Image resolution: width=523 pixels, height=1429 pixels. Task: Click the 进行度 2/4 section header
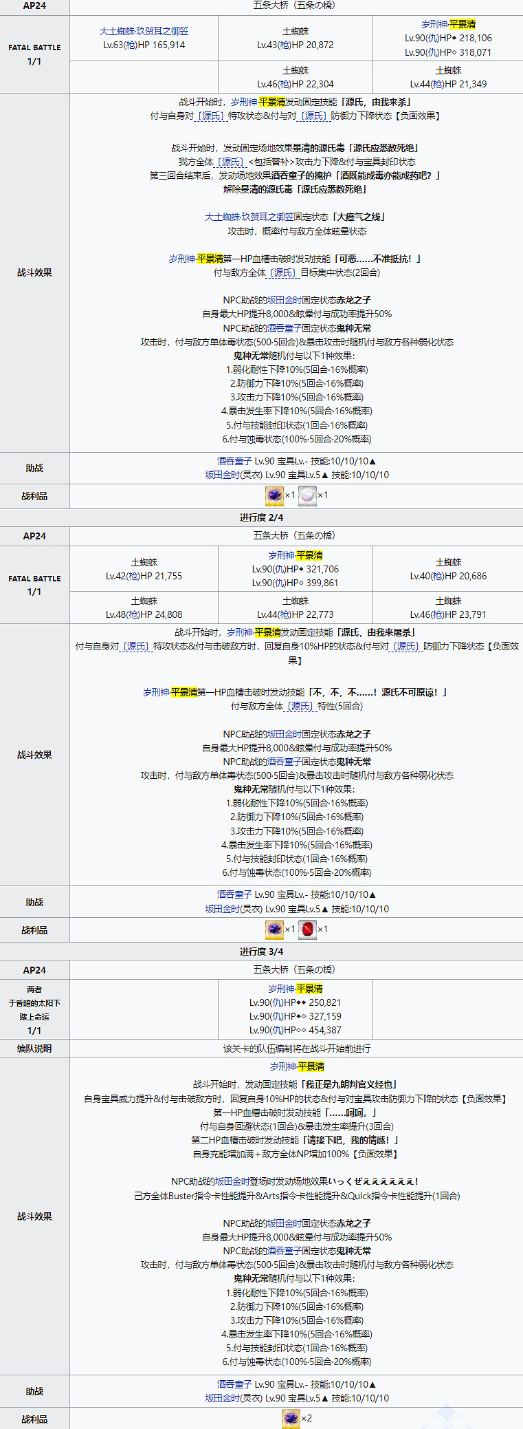click(261, 517)
